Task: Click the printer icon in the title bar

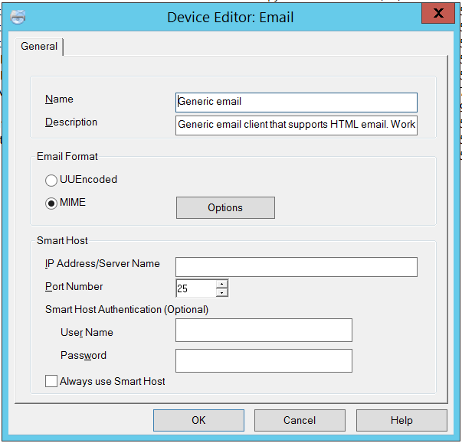Action: [17, 17]
